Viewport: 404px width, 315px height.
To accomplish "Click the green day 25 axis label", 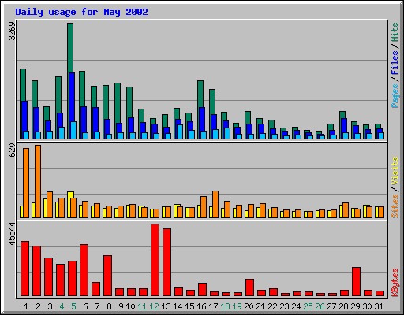I will [308, 306].
